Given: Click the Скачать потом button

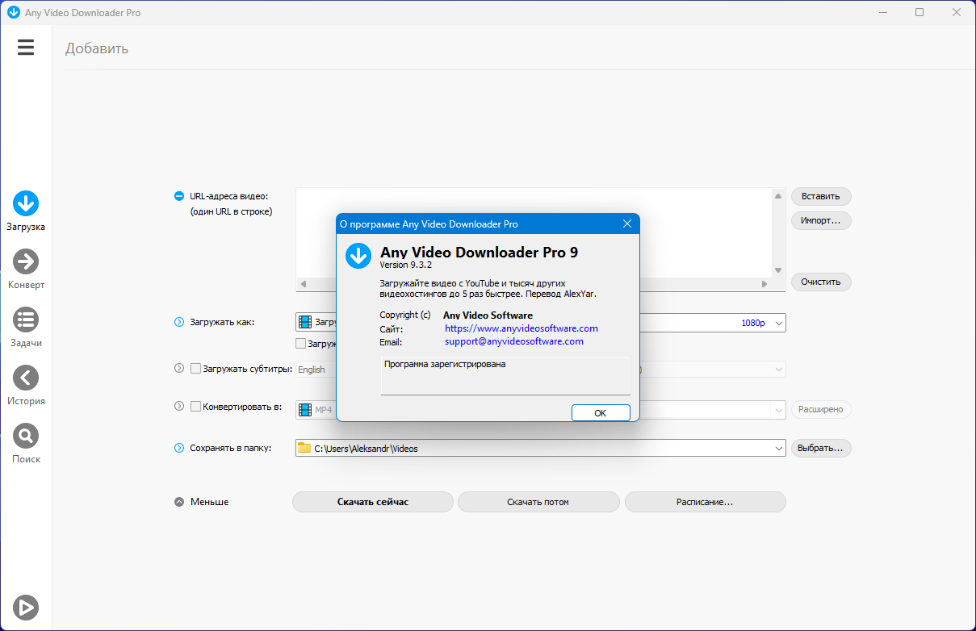Looking at the screenshot, I should [538, 502].
